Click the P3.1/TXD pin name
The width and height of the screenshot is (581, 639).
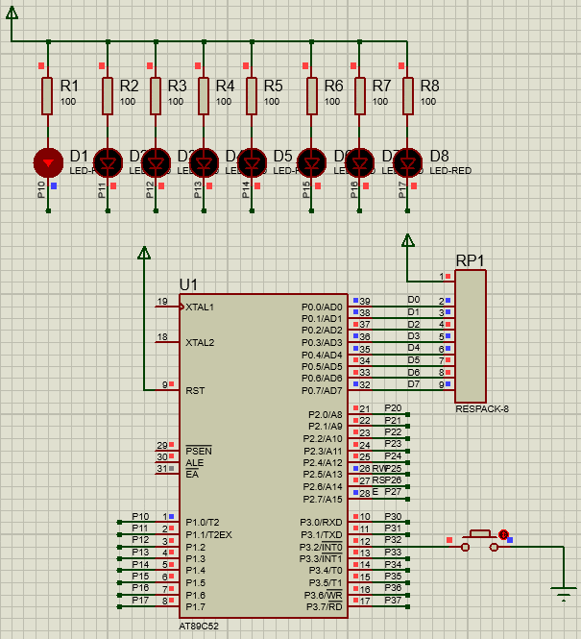click(x=322, y=534)
